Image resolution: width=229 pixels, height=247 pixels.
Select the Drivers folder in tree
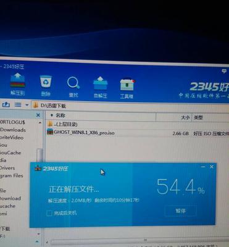(x=7, y=168)
